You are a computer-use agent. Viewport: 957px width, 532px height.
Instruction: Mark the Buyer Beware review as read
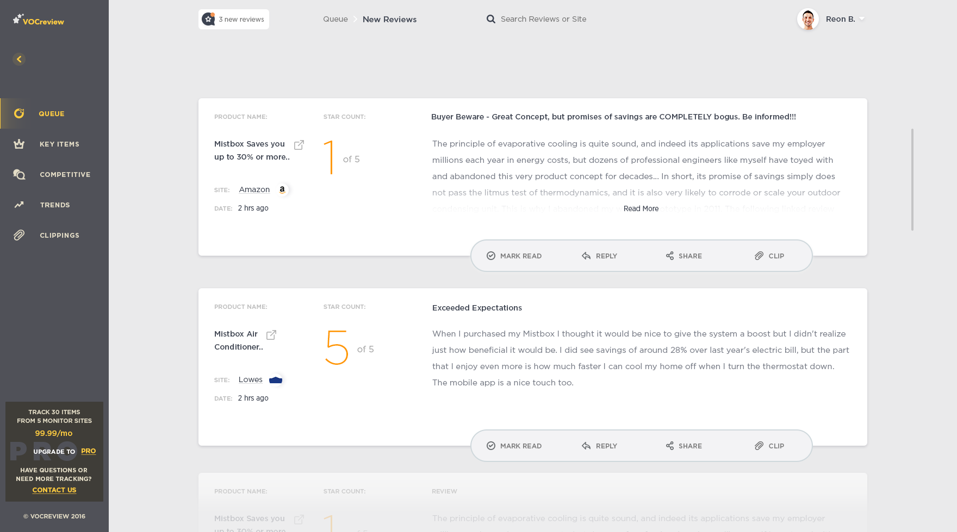(x=514, y=256)
